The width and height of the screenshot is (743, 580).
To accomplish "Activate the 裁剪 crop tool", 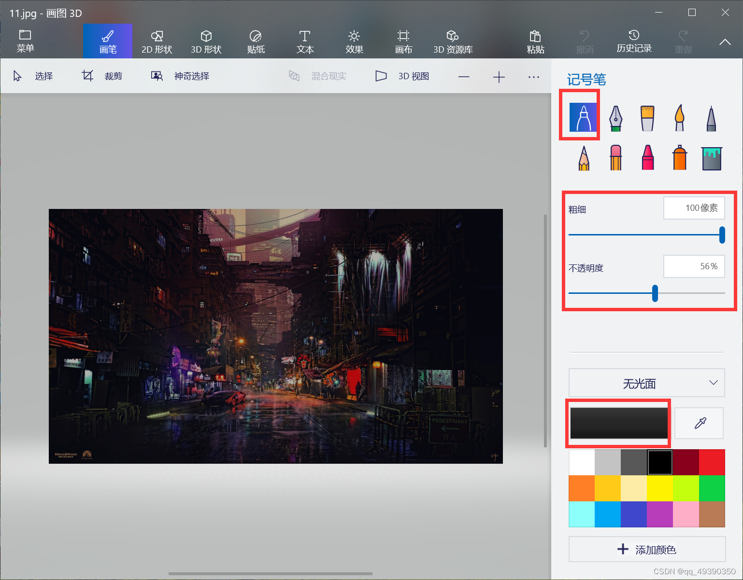I will [102, 76].
